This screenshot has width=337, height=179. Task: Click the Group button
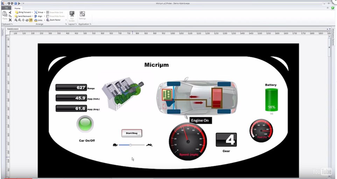point(39,12)
